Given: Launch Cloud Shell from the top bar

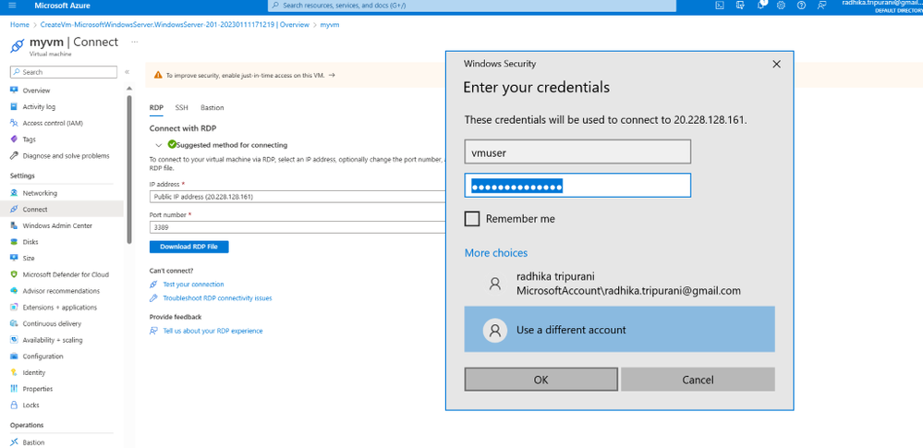Looking at the screenshot, I should click(x=720, y=6).
